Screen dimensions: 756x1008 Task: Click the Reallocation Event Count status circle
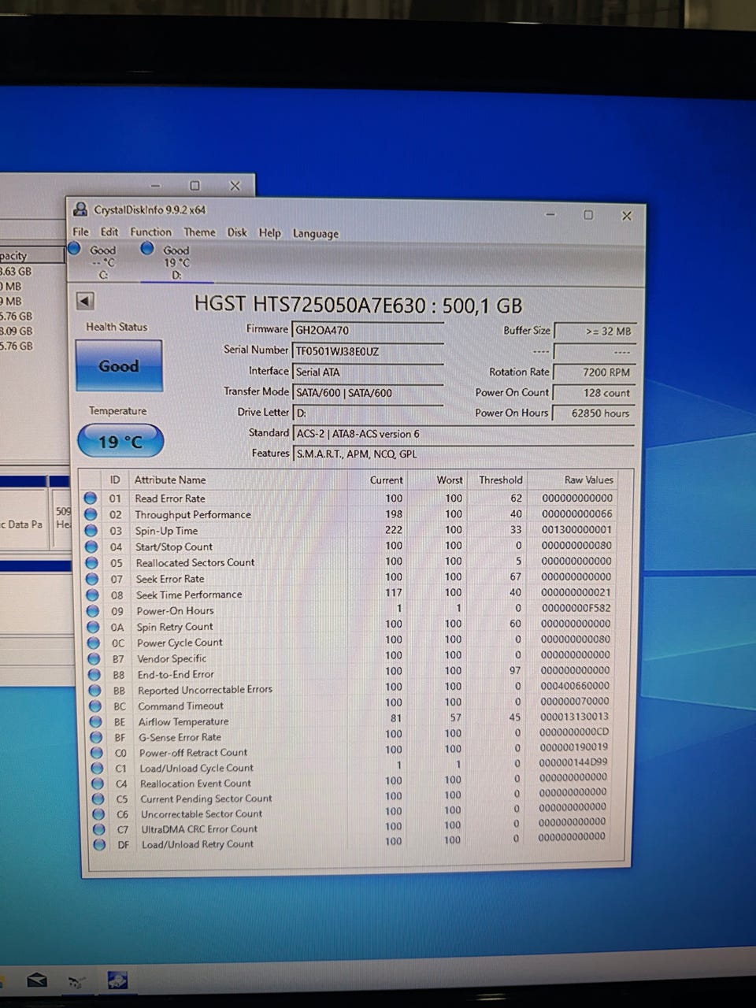point(98,784)
